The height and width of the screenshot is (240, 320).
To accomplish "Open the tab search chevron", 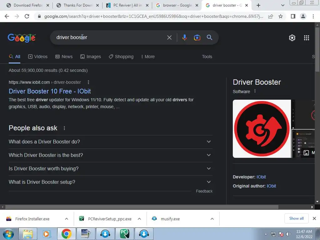I will (x=282, y=5).
